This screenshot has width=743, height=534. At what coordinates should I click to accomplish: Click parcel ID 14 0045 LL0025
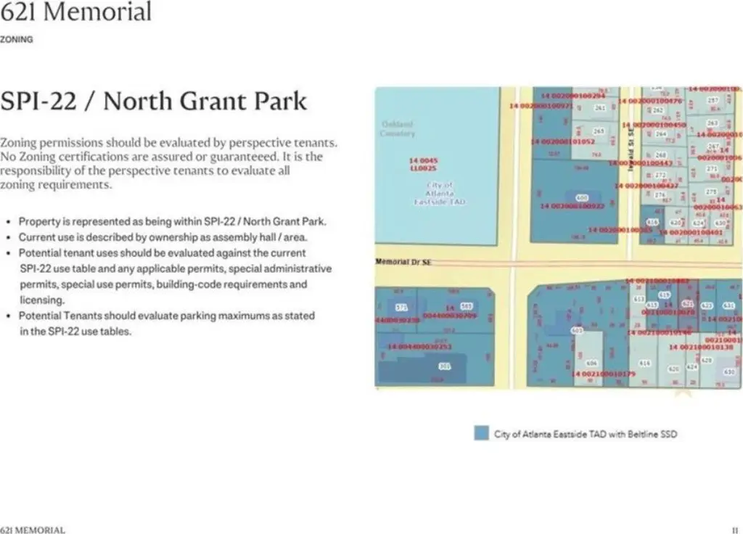[x=423, y=165]
